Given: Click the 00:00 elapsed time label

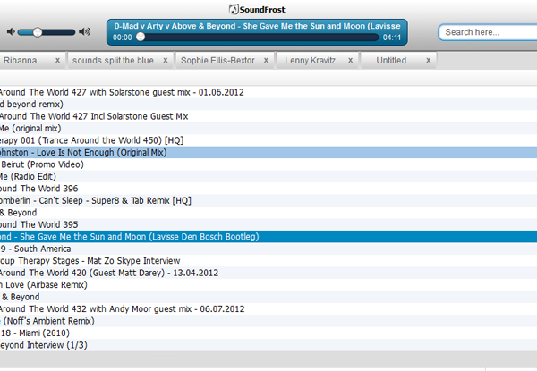Looking at the screenshot, I should [123, 38].
